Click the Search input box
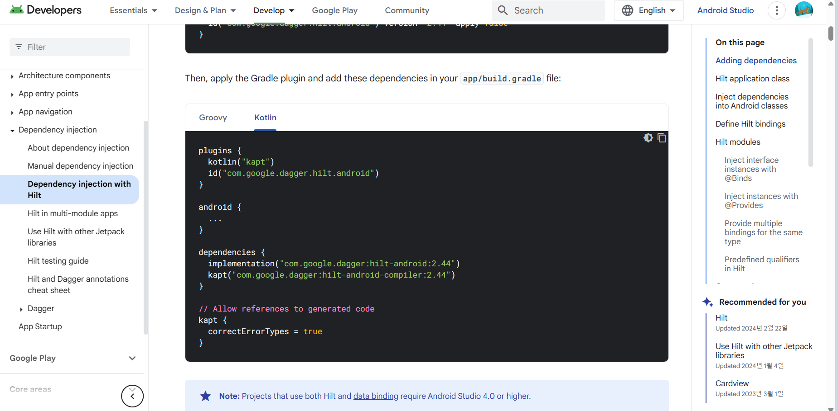Viewport: 837px width, 411px height. pos(548,10)
